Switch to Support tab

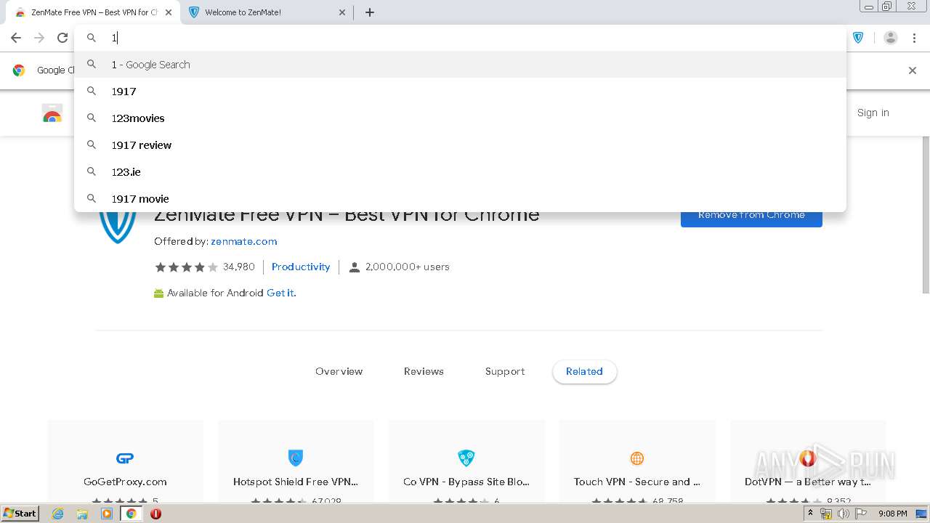tap(505, 371)
